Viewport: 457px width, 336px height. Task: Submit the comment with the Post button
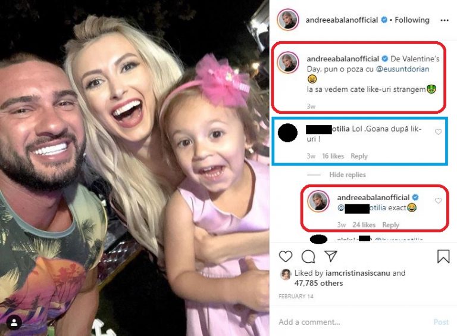tap(441, 322)
